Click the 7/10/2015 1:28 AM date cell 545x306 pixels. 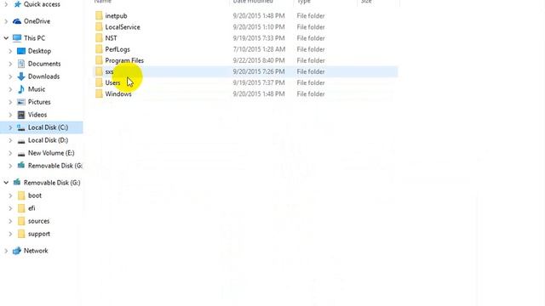[x=259, y=49]
